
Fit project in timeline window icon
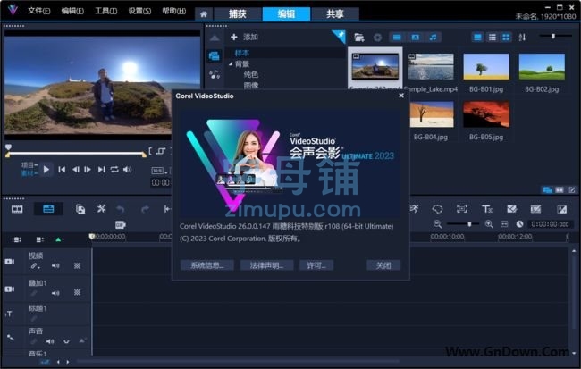tap(504, 224)
